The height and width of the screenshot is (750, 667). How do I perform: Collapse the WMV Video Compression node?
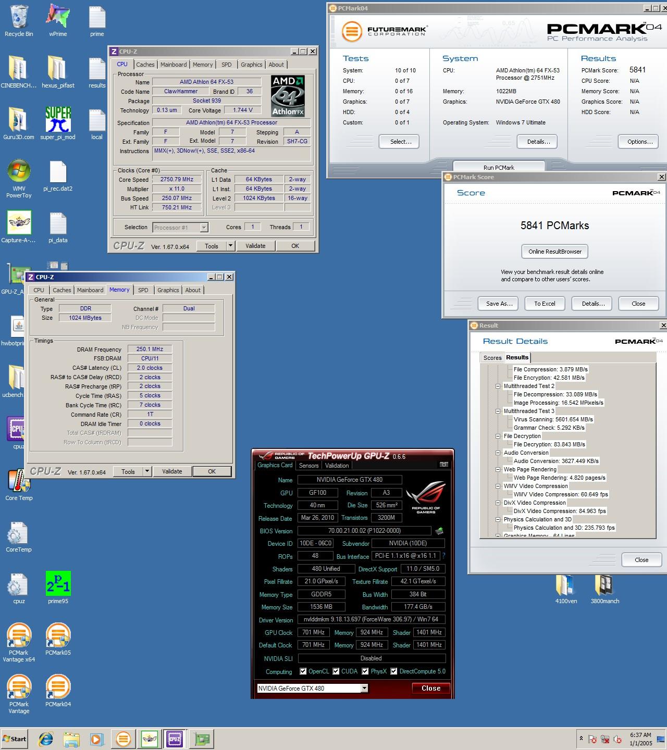(498, 486)
